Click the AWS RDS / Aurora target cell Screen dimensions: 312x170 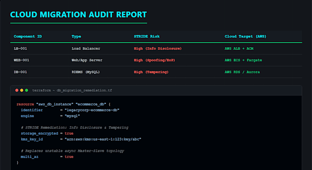coord(242,72)
